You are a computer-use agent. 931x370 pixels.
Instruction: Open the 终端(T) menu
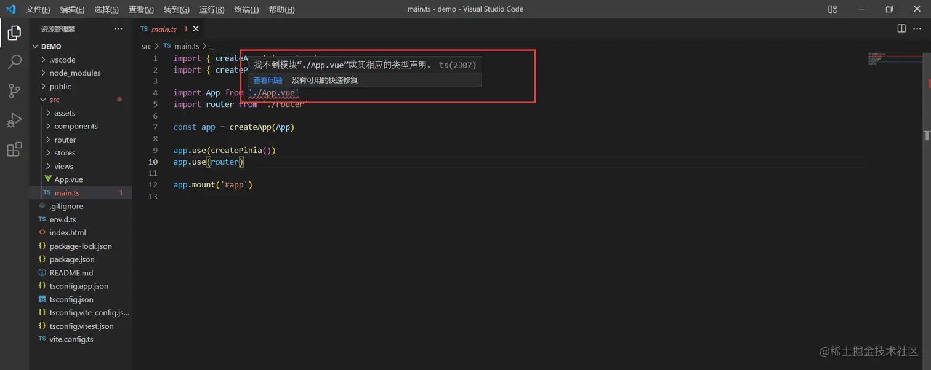(x=246, y=9)
